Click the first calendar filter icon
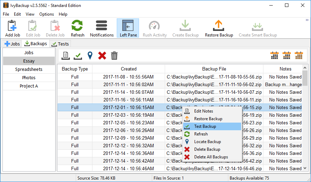The width and height of the screenshot is (311, 182). (275, 56)
